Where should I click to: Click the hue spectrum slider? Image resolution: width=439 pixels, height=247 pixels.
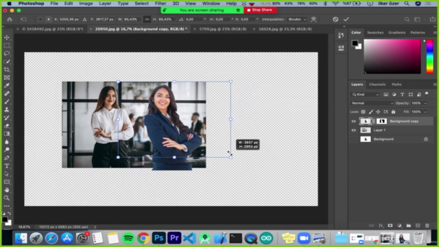click(430, 56)
